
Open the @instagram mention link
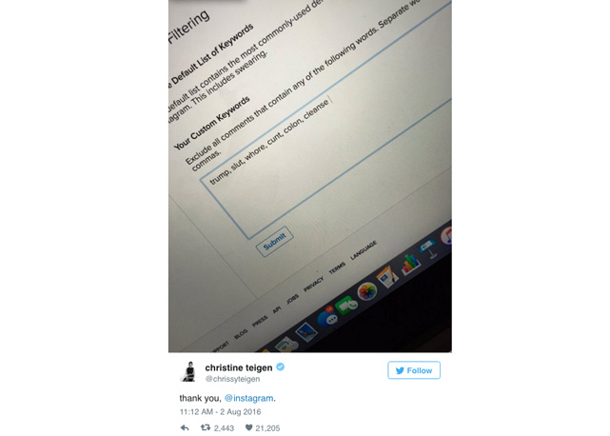pyautogui.click(x=249, y=398)
